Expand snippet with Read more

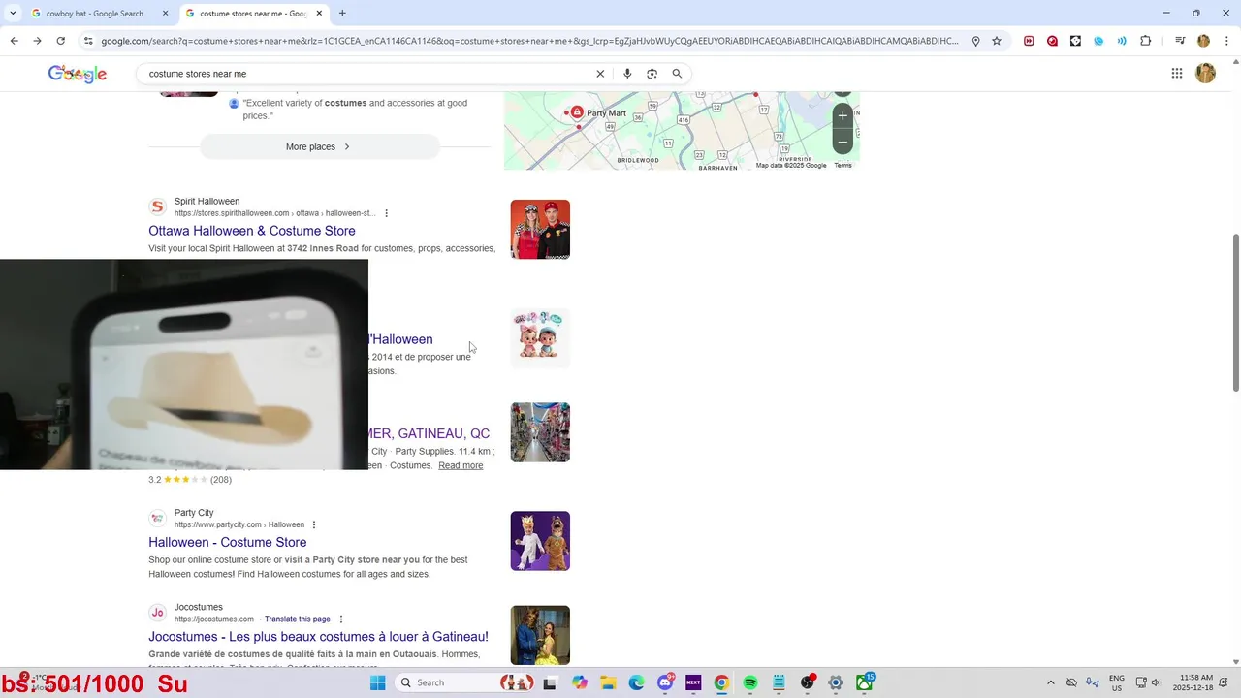tap(461, 466)
